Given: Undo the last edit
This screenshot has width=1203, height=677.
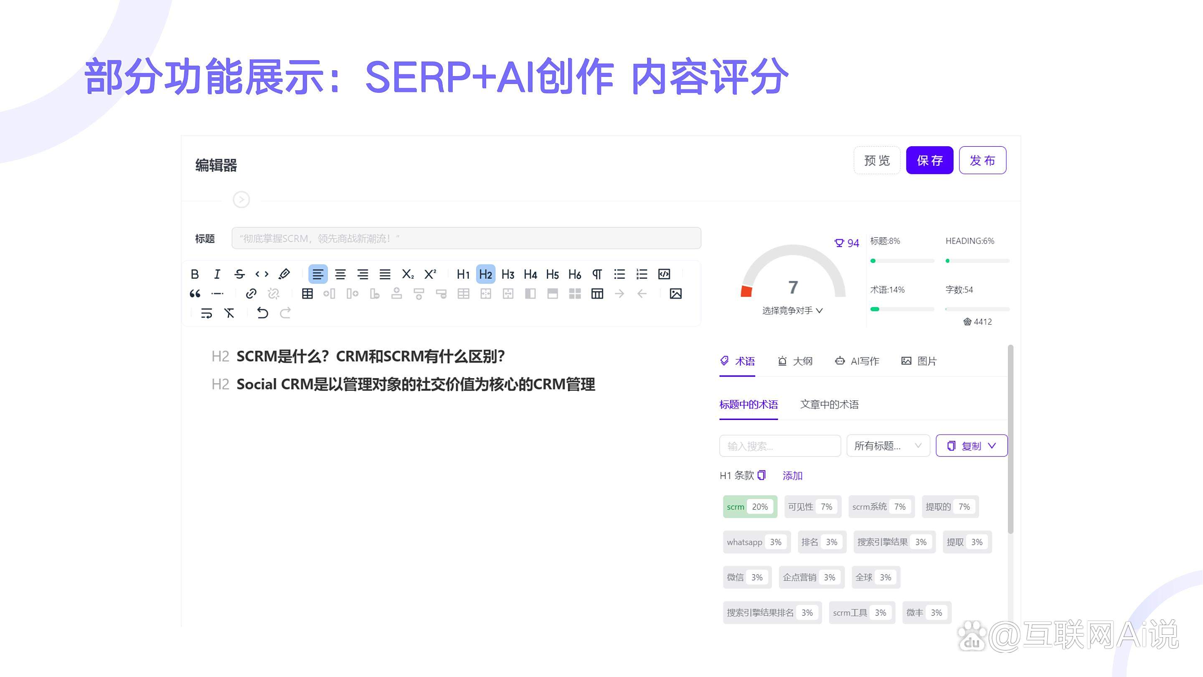Looking at the screenshot, I should 262,313.
